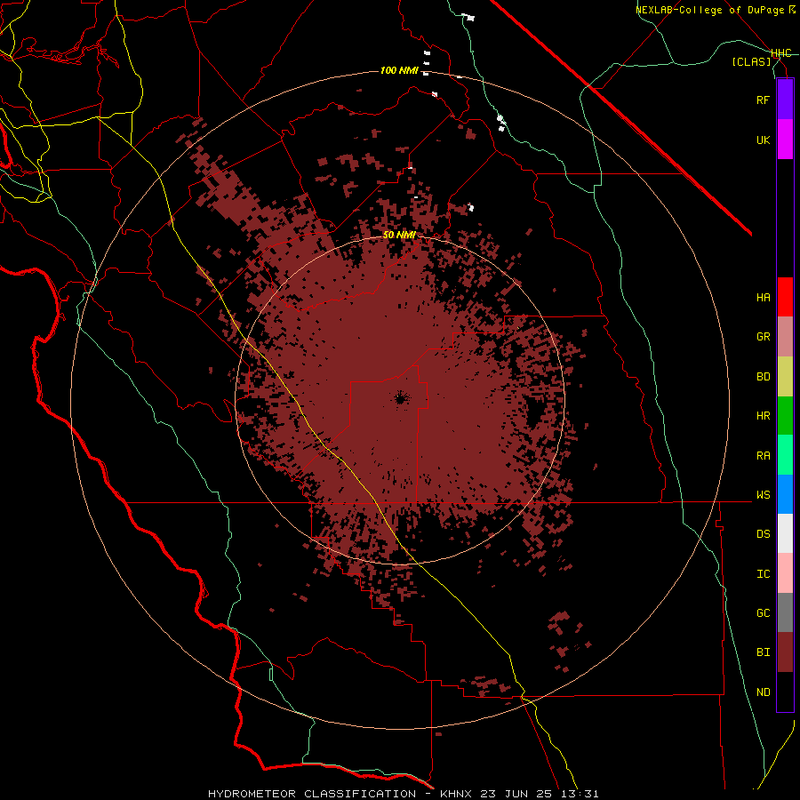This screenshot has height=800, width=800.
Task: Click the RA light green legend swatch
Action: (x=785, y=455)
